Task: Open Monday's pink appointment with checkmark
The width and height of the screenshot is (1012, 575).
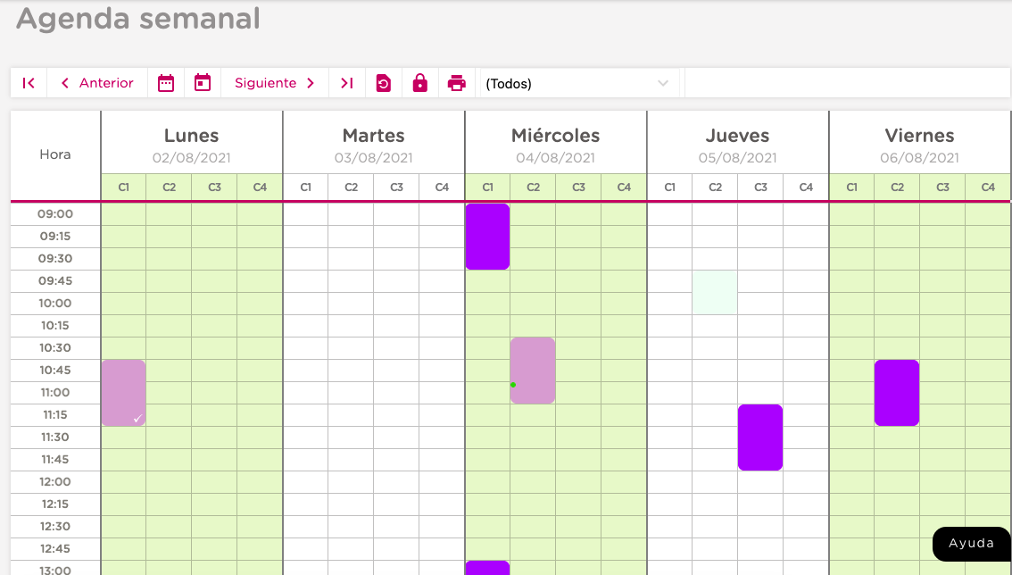Action: [123, 392]
